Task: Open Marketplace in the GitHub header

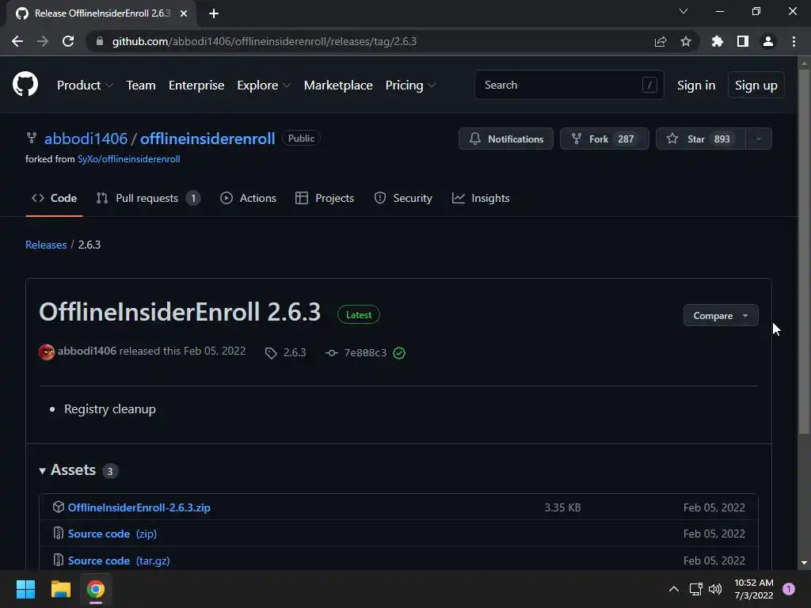Action: (x=338, y=85)
